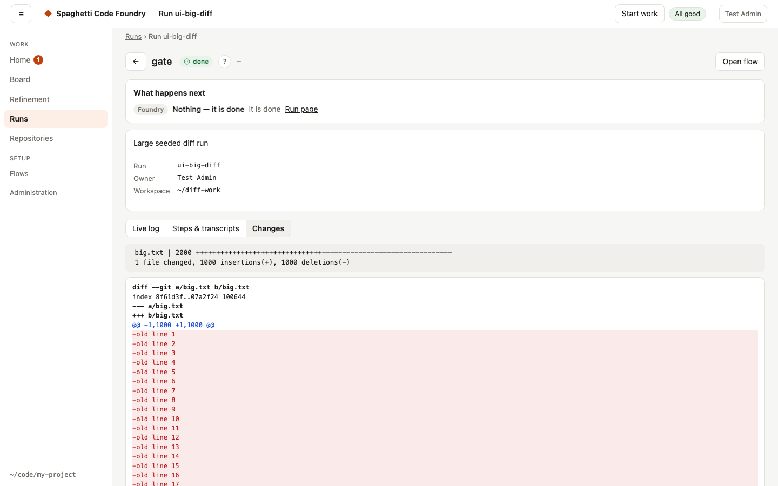Click the gate heading
This screenshot has height=486, width=778.
(162, 62)
